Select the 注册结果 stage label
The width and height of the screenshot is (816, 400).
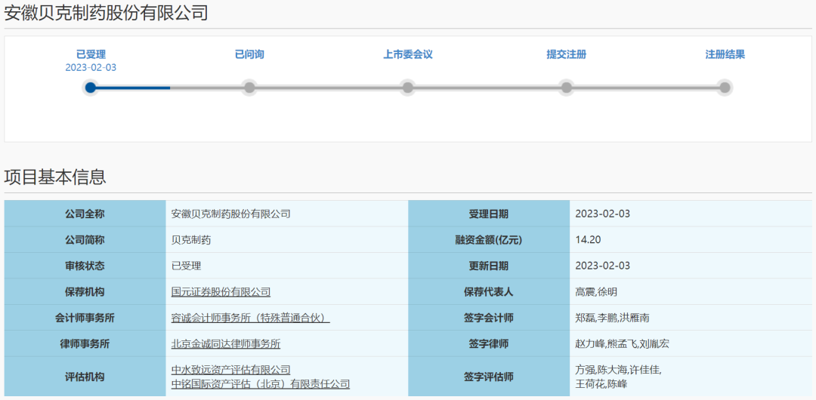[725, 54]
